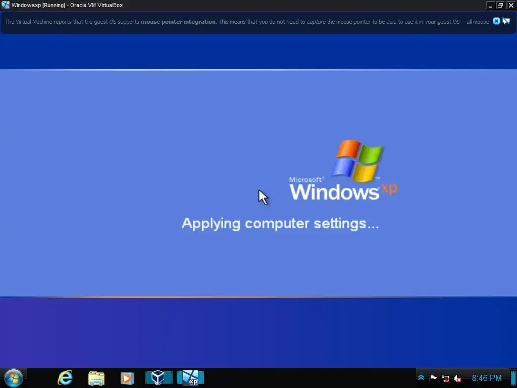Image resolution: width=517 pixels, height=388 pixels.
Task: Open Windows Media Player from the taskbar
Action: [127, 378]
